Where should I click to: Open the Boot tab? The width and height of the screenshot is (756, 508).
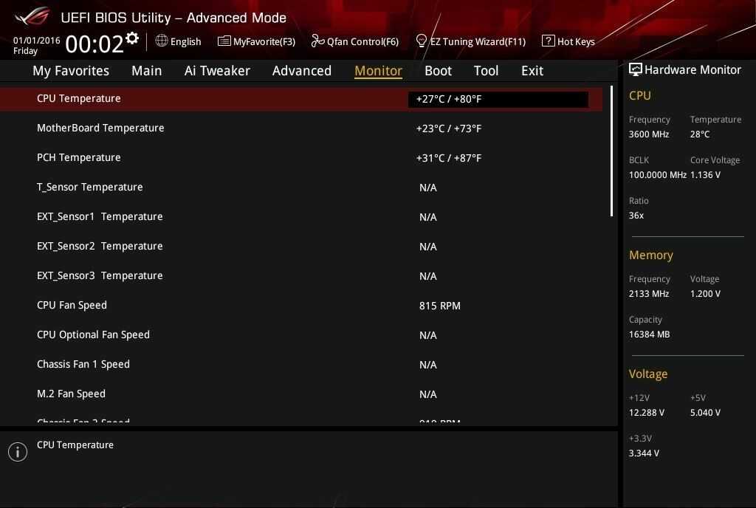click(x=438, y=71)
